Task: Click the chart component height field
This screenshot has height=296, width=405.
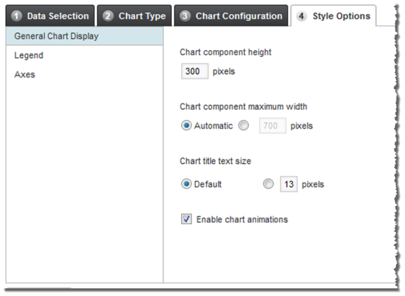Action: click(194, 71)
